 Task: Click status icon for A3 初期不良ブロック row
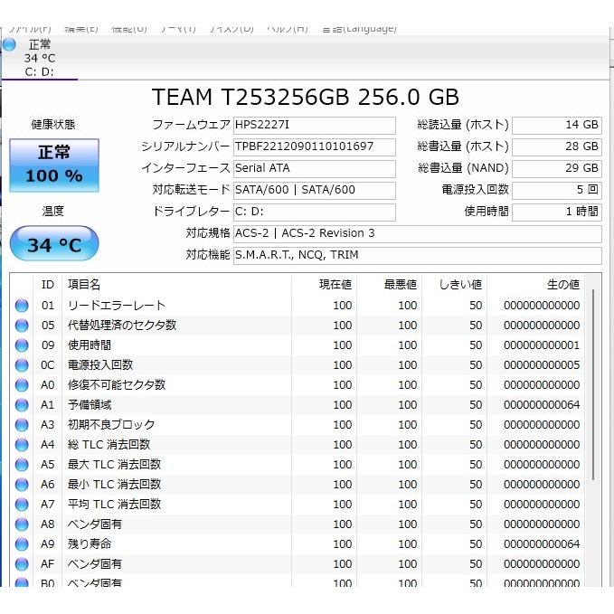click(22, 425)
